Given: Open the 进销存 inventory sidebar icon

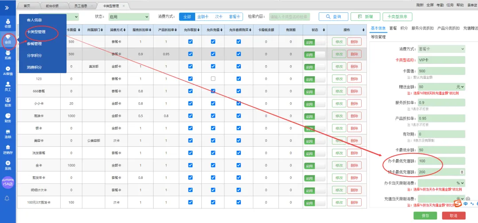Looking at the screenshot, I should click(x=8, y=150).
